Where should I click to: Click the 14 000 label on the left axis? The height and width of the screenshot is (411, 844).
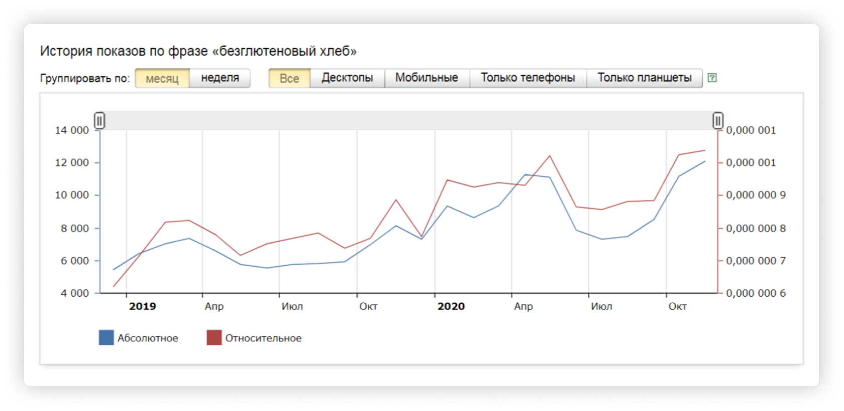(x=72, y=130)
